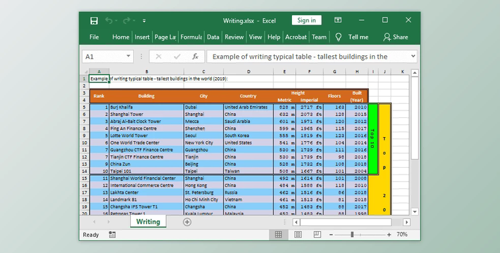Image resolution: width=500 pixels, height=253 pixels.
Task: Click the Save icon in title bar
Action: (x=94, y=21)
